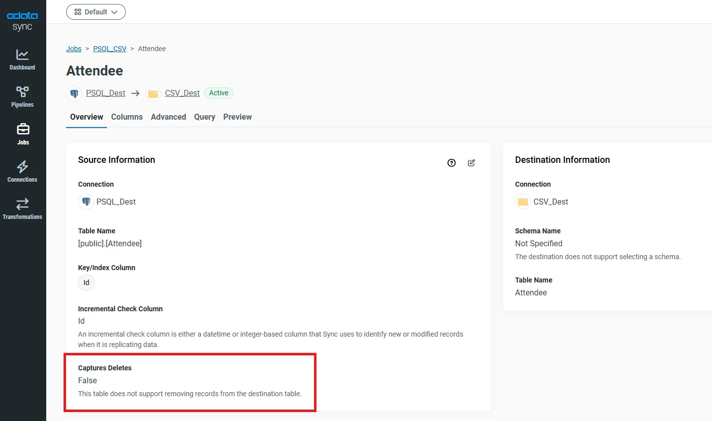Open Transformations in the sidebar
The height and width of the screenshot is (421, 712).
point(22,209)
